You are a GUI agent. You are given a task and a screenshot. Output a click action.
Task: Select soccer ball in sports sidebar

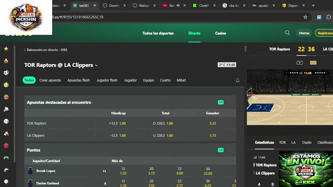pyautogui.click(x=6, y=73)
